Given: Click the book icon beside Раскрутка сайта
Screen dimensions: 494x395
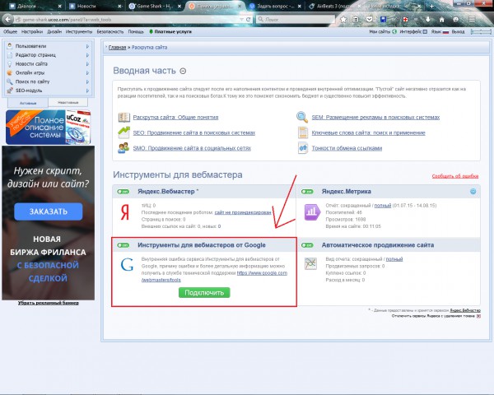Looking at the screenshot, I should coord(123,117).
